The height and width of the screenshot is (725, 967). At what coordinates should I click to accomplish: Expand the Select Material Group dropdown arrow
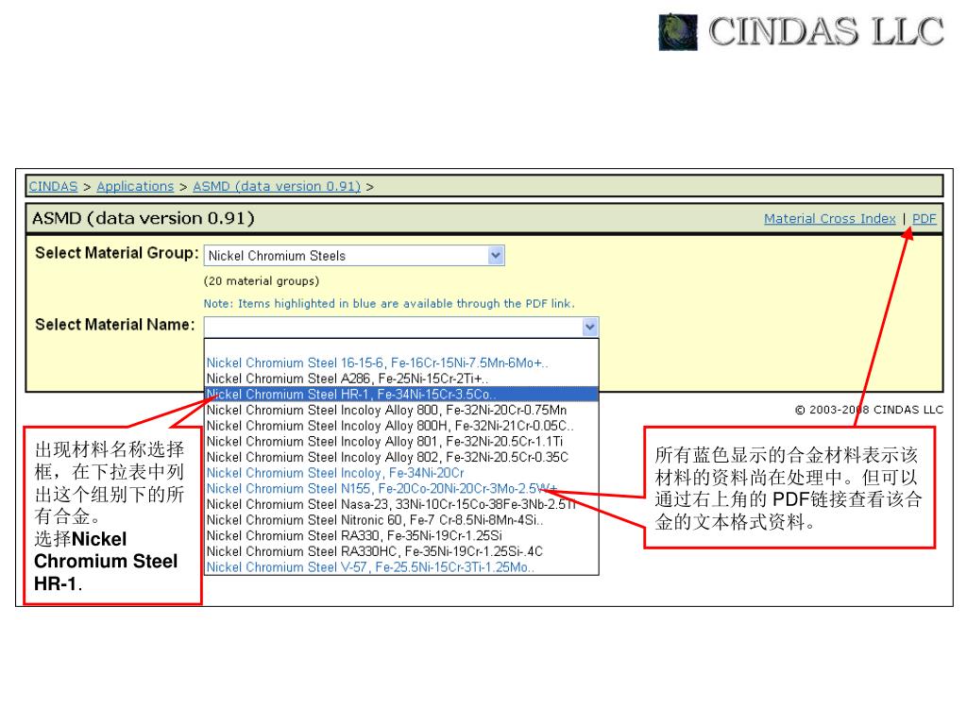[x=495, y=255]
